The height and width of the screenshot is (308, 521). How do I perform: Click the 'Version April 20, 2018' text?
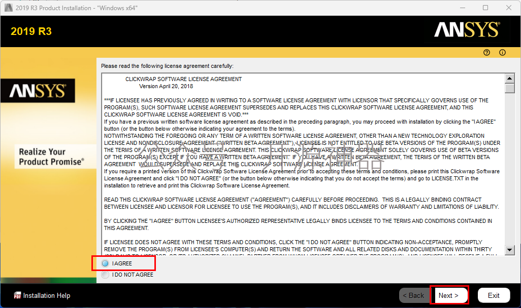(x=166, y=86)
